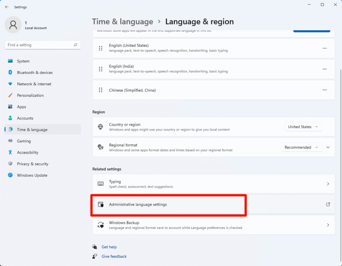The width and height of the screenshot is (342, 266).
Task: Open more options for Chinese (Simplified, China)
Action: click(x=324, y=90)
